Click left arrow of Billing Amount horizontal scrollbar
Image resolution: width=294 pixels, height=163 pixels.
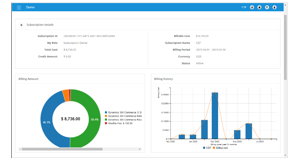pyautogui.click(x=20, y=149)
